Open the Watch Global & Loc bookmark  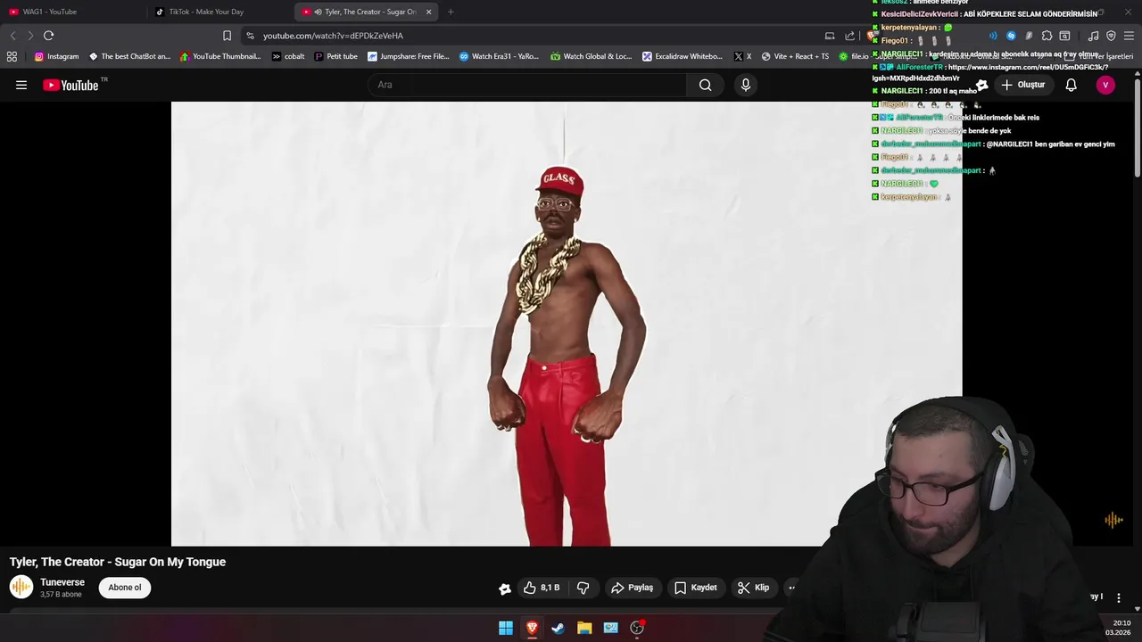pos(592,56)
